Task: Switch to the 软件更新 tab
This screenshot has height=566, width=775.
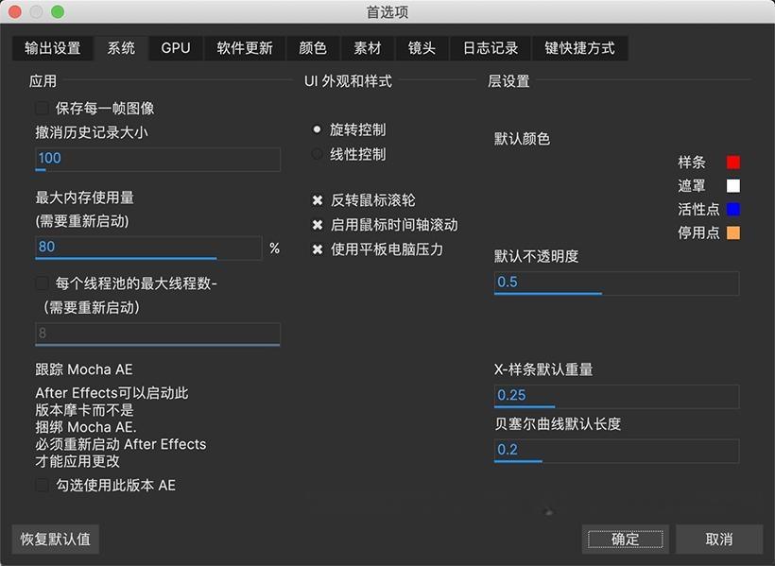Action: click(x=244, y=47)
